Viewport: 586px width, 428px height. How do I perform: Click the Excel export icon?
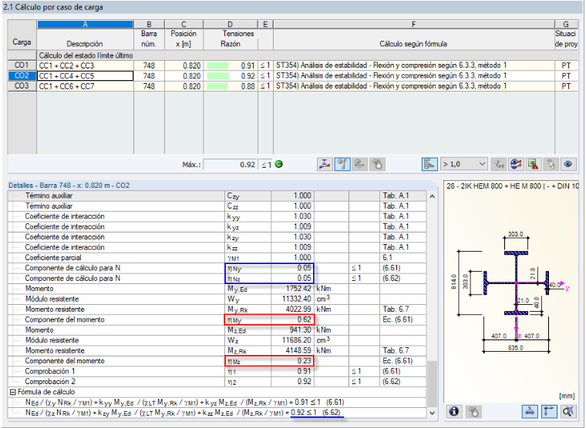534,164
